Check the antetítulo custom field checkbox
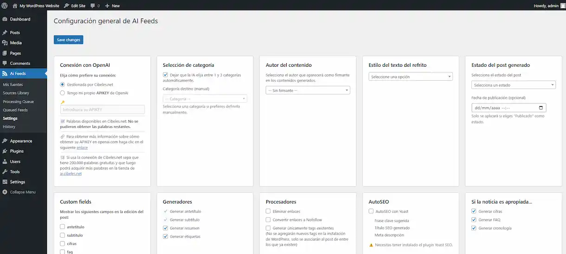The height and width of the screenshot is (254, 566). (x=63, y=227)
